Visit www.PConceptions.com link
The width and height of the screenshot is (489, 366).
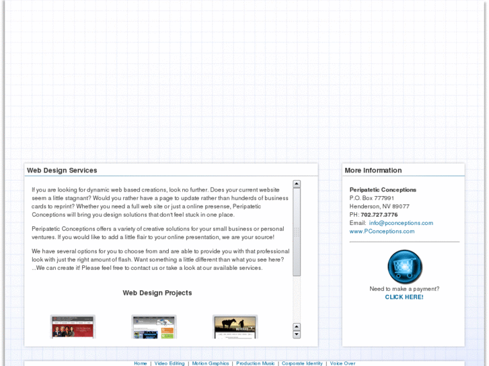pyautogui.click(x=382, y=232)
